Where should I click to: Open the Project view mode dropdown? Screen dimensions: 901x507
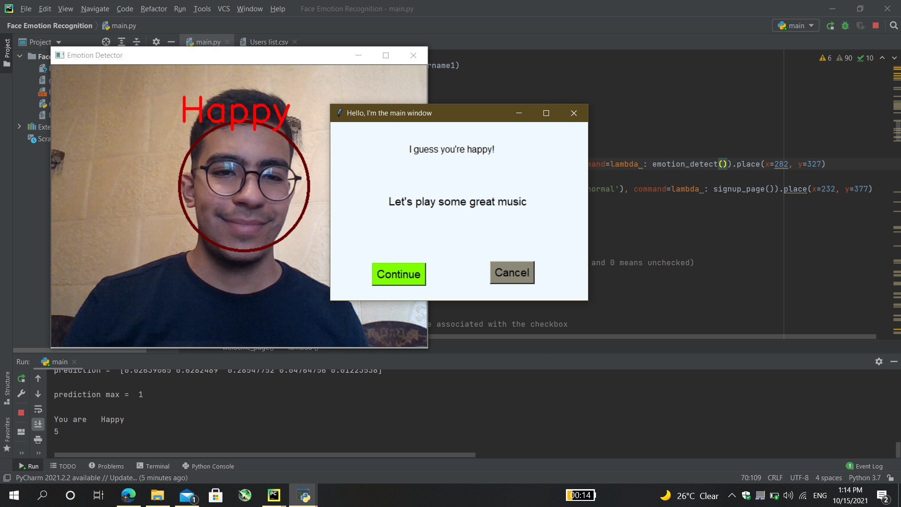[x=59, y=42]
